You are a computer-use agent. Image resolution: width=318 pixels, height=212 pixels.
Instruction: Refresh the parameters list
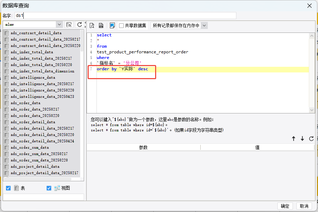coord(311,139)
